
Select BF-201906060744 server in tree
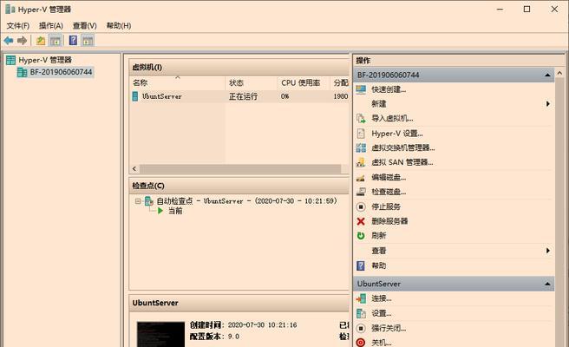[56, 72]
